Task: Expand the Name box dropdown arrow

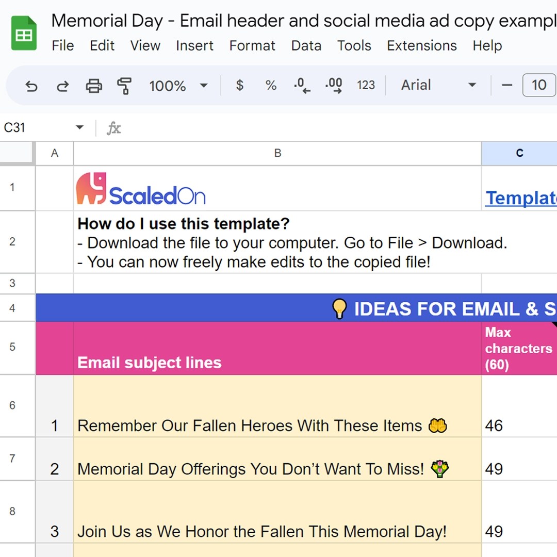Action: tap(79, 127)
